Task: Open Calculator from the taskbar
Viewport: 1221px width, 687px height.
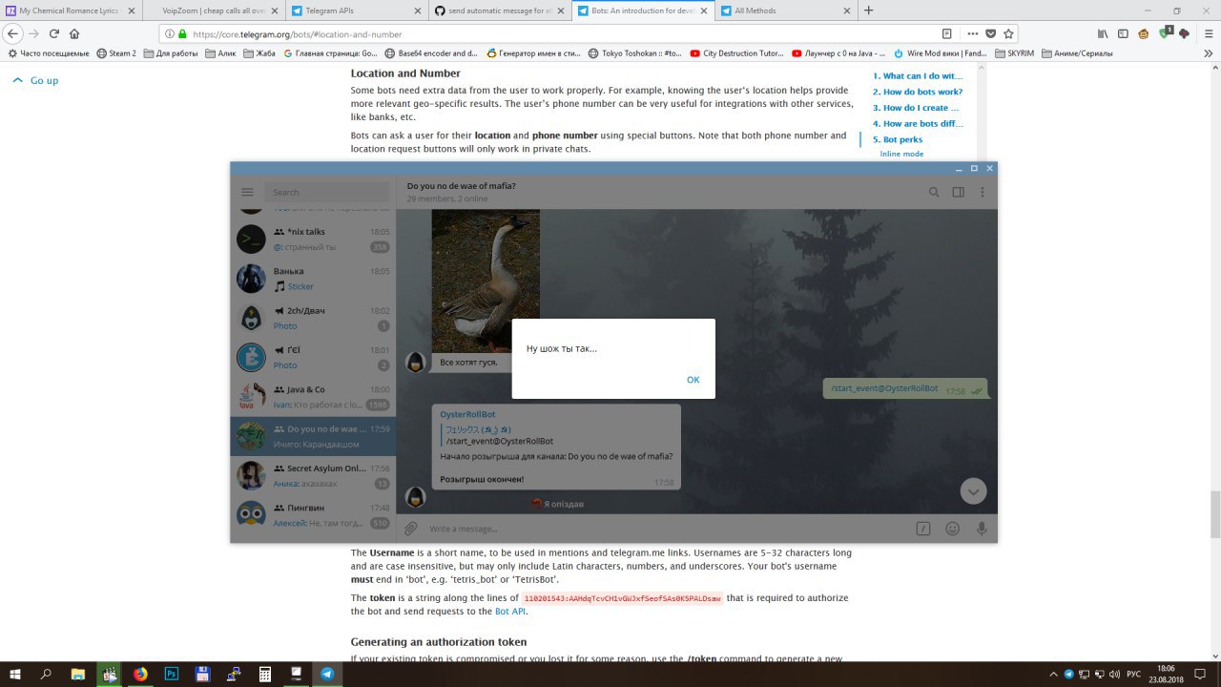Action: [x=264, y=674]
